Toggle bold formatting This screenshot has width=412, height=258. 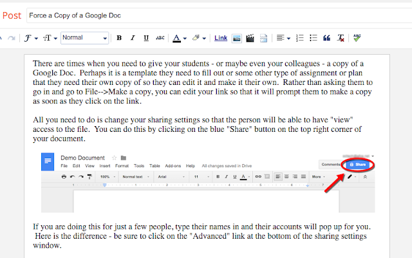coord(119,38)
